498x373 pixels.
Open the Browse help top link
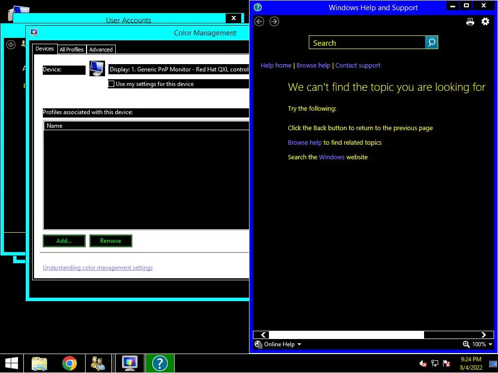coord(314,66)
